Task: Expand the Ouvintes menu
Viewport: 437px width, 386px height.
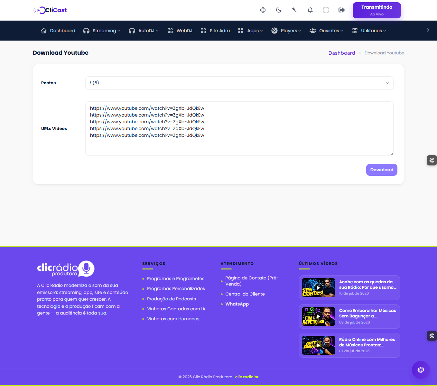Action: pos(326,31)
